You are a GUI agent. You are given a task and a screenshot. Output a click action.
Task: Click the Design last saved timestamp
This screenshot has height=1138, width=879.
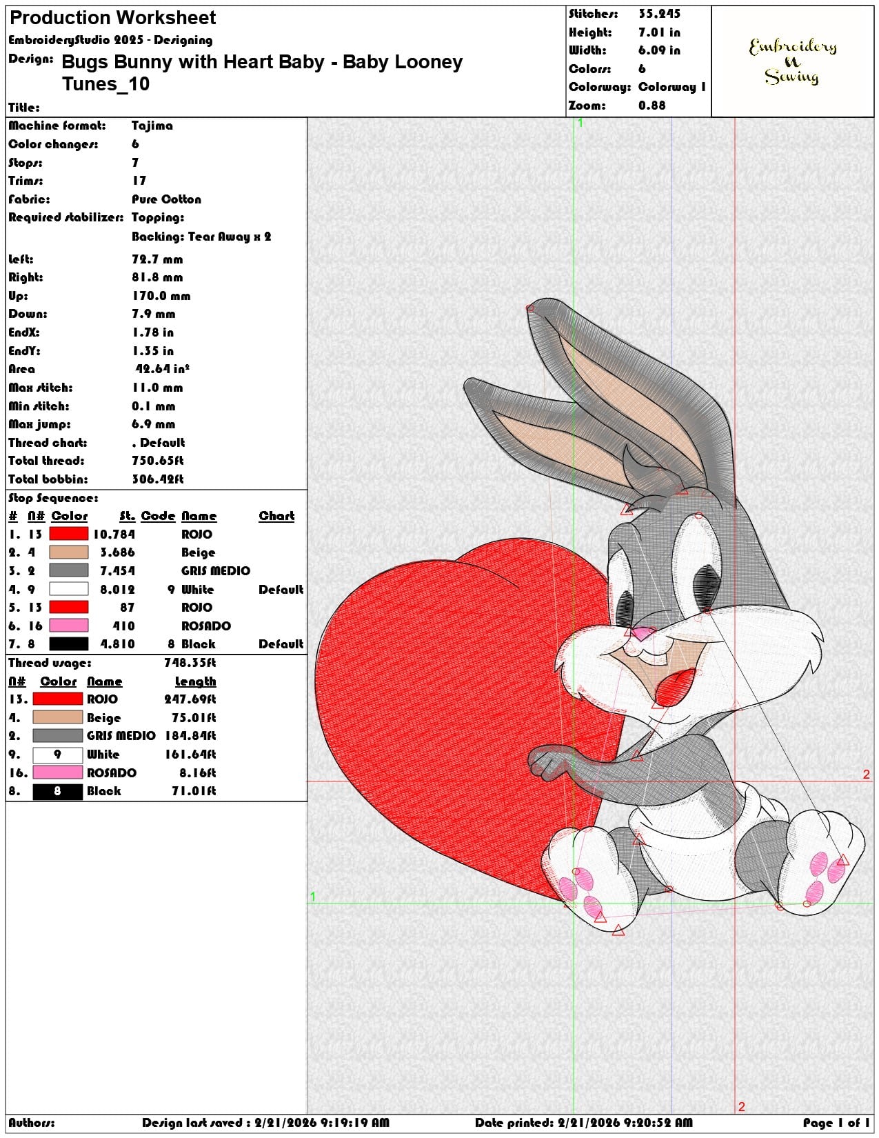(265, 1123)
